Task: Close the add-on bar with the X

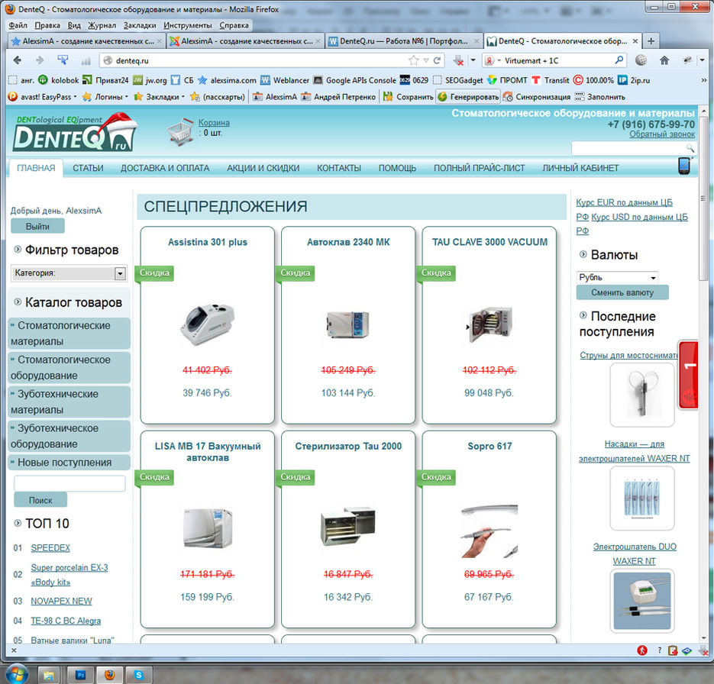Action: (x=14, y=650)
